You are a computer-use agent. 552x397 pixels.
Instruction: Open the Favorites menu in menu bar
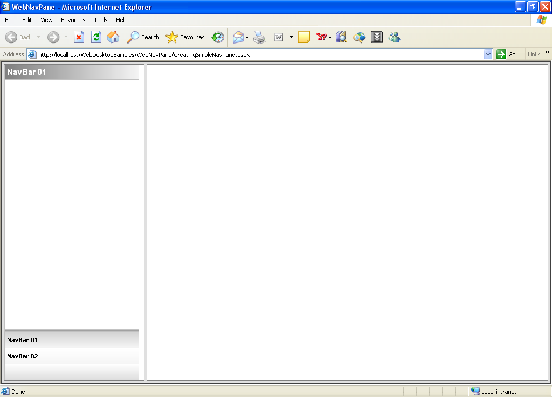pos(73,20)
